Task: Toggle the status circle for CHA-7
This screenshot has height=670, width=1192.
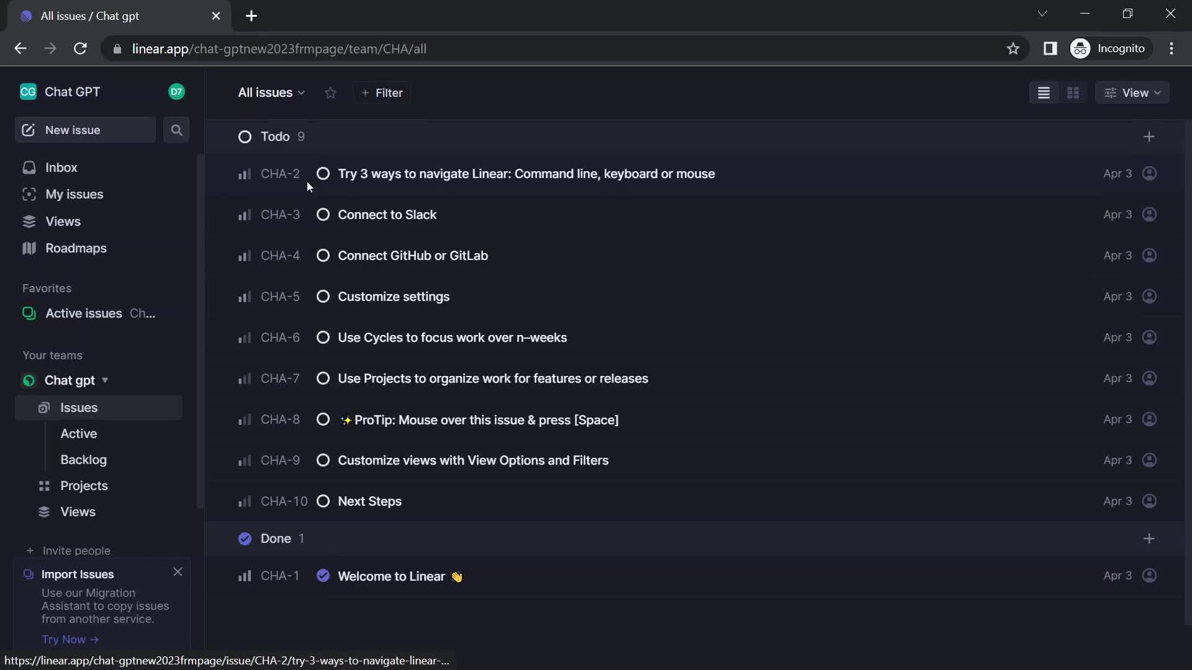Action: coord(323,378)
